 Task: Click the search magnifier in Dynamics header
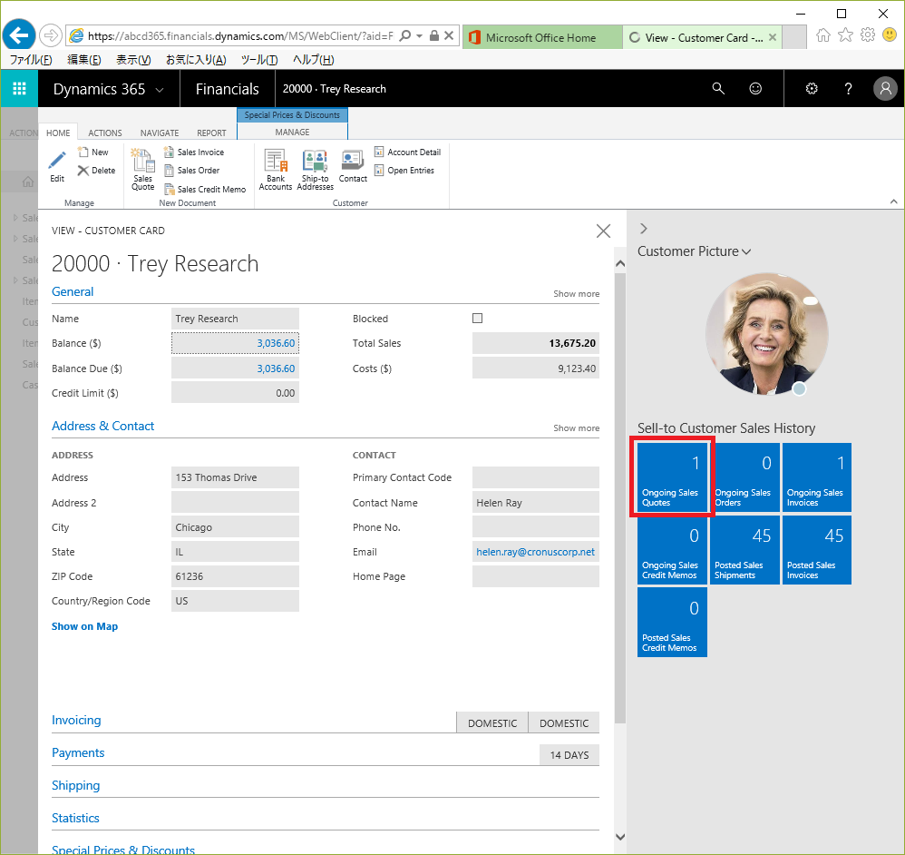718,88
